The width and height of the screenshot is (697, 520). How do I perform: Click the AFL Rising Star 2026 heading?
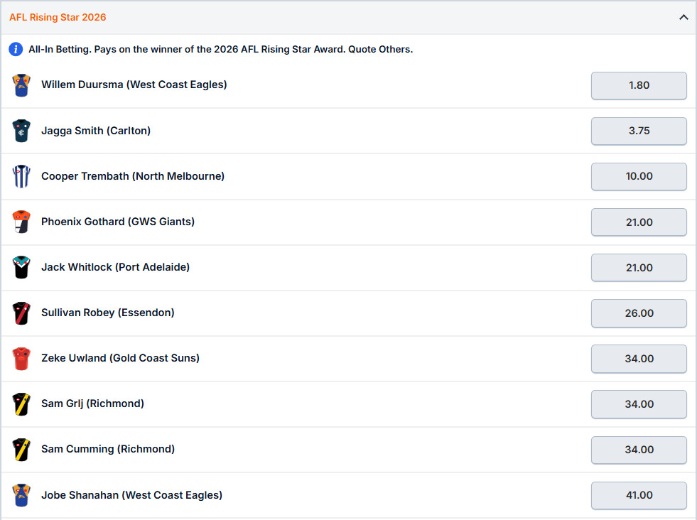coord(58,17)
